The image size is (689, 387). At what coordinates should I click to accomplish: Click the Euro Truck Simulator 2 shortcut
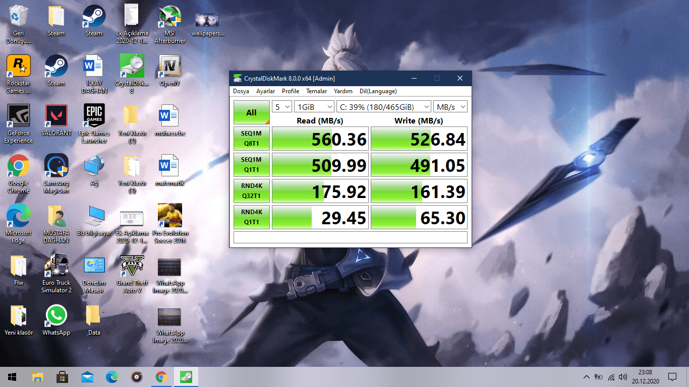(56, 274)
